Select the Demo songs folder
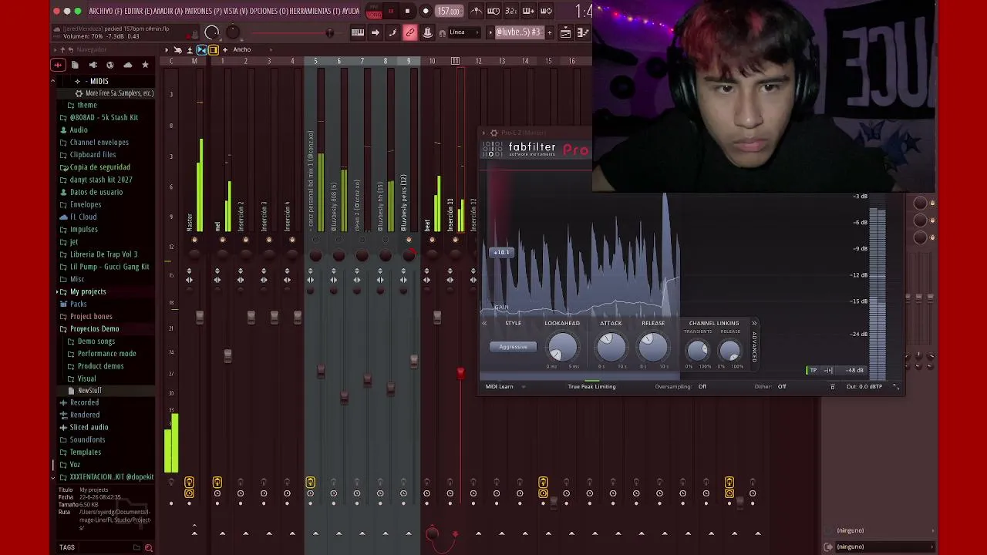This screenshot has width=987, height=555. 96,341
